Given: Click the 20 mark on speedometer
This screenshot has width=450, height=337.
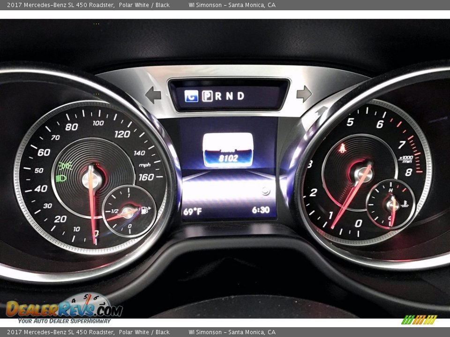Looking at the screenshot, I should pyautogui.click(x=60, y=219).
